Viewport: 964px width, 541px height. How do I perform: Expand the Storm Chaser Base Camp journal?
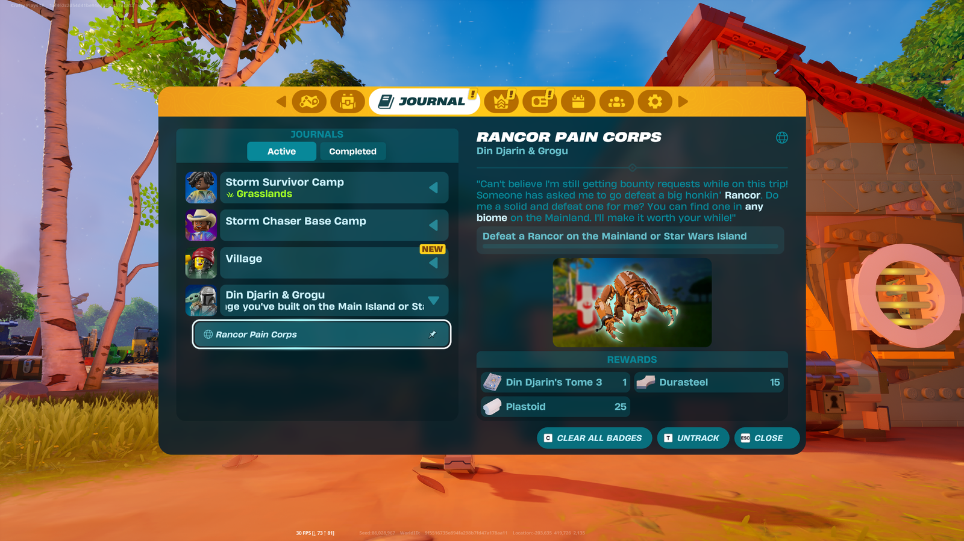[x=433, y=225]
